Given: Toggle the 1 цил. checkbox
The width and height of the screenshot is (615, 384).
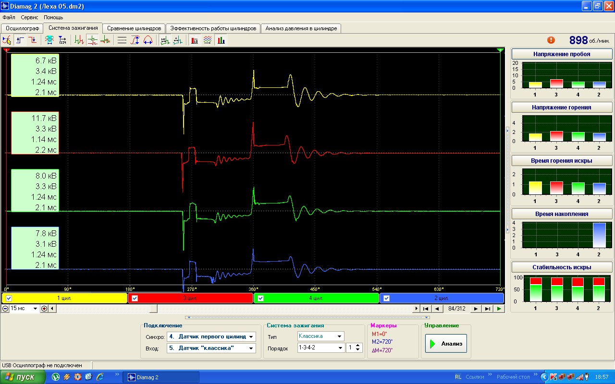Looking at the screenshot, I should pos(9,298).
